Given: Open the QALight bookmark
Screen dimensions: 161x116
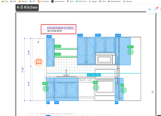Looking at the screenshot, I should 23,1.
